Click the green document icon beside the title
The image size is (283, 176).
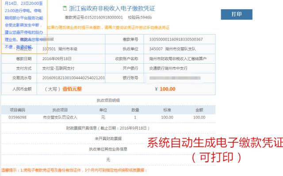click(x=65, y=8)
